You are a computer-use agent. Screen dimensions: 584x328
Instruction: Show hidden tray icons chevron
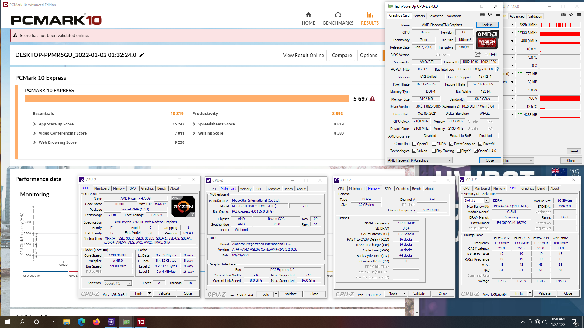point(523,322)
